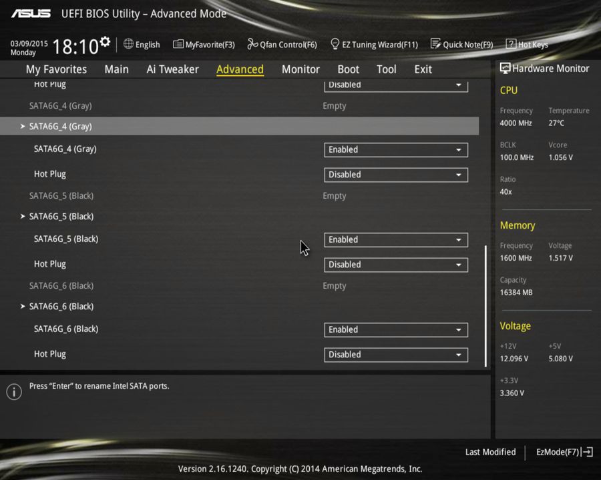Screen dimensions: 601x480
Task: Open MyFavorite settings
Action: (204, 44)
